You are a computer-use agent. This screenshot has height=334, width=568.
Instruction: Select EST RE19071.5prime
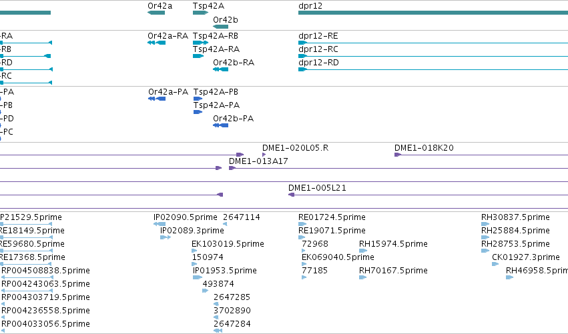click(x=302, y=237)
